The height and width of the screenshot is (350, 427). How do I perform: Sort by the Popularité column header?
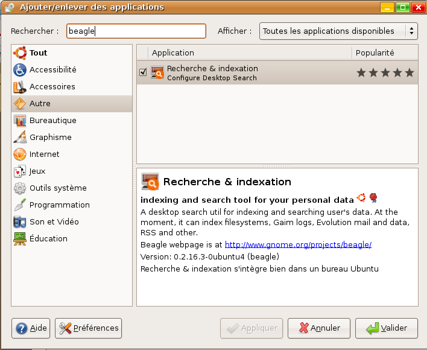click(385, 52)
